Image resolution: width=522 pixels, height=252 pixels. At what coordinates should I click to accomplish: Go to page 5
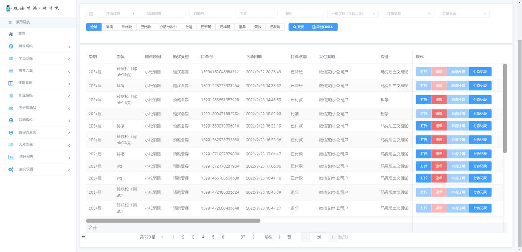point(213,237)
